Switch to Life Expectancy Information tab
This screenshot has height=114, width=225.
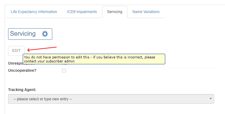[x=34, y=12]
